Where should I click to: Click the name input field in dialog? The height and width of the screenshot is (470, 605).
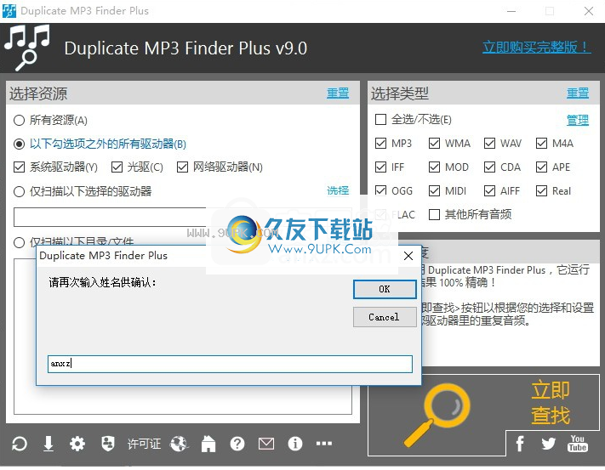230,364
